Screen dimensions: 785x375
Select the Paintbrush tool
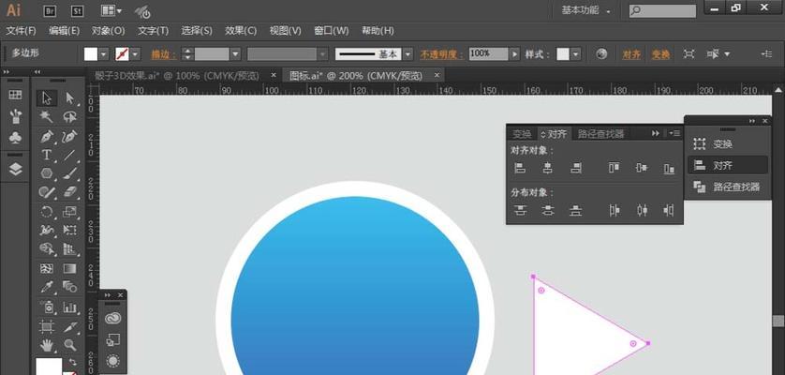point(69,173)
